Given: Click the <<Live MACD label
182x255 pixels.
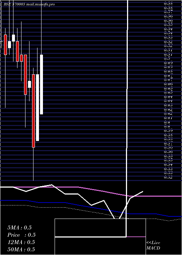Looking at the screenshot, I should pos(153,246).
